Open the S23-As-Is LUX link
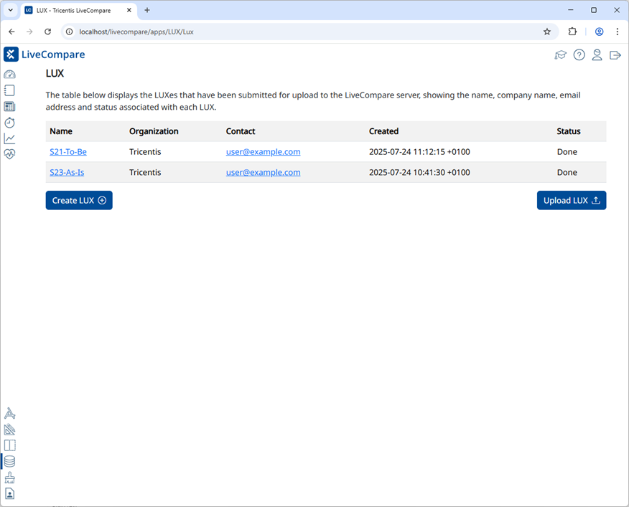 click(x=67, y=172)
